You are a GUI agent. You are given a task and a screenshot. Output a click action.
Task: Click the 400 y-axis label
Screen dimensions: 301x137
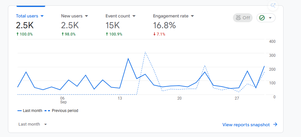[x=272, y=42]
